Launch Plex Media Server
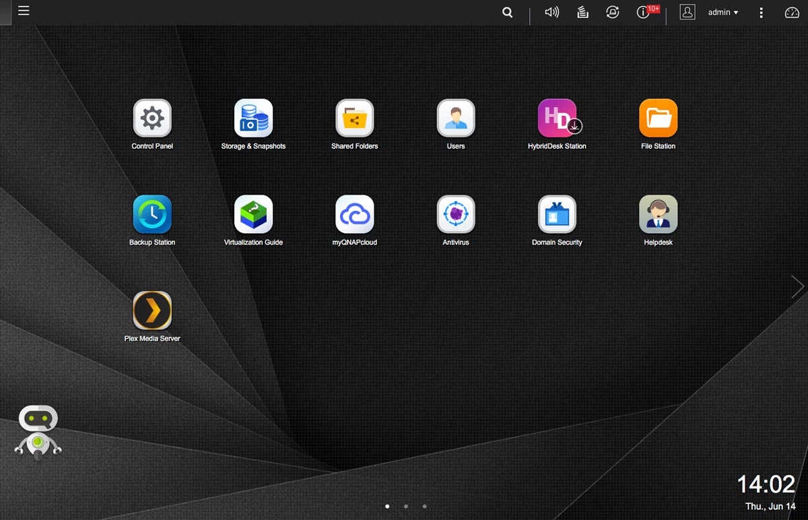This screenshot has height=520, width=808. pyautogui.click(x=152, y=311)
